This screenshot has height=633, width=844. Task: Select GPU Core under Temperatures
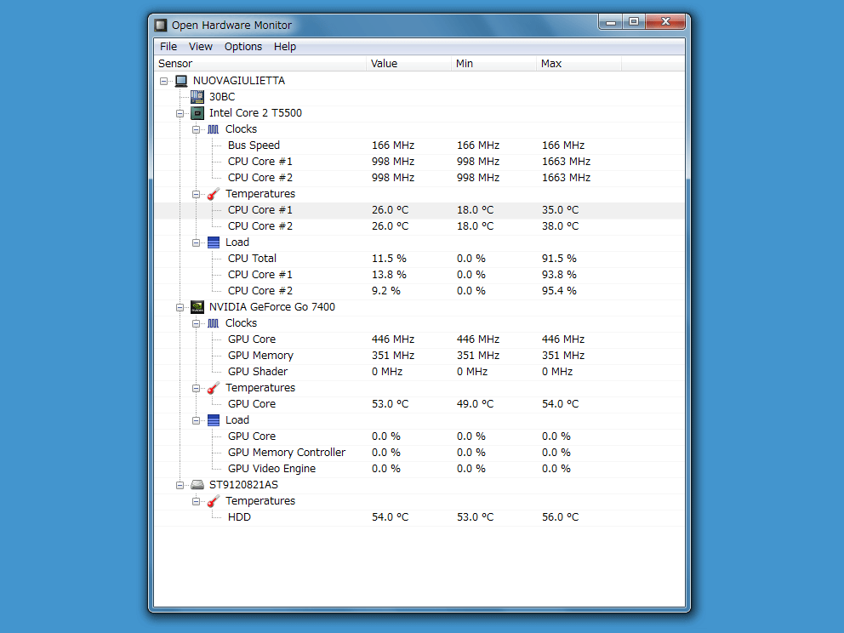[419, 403]
